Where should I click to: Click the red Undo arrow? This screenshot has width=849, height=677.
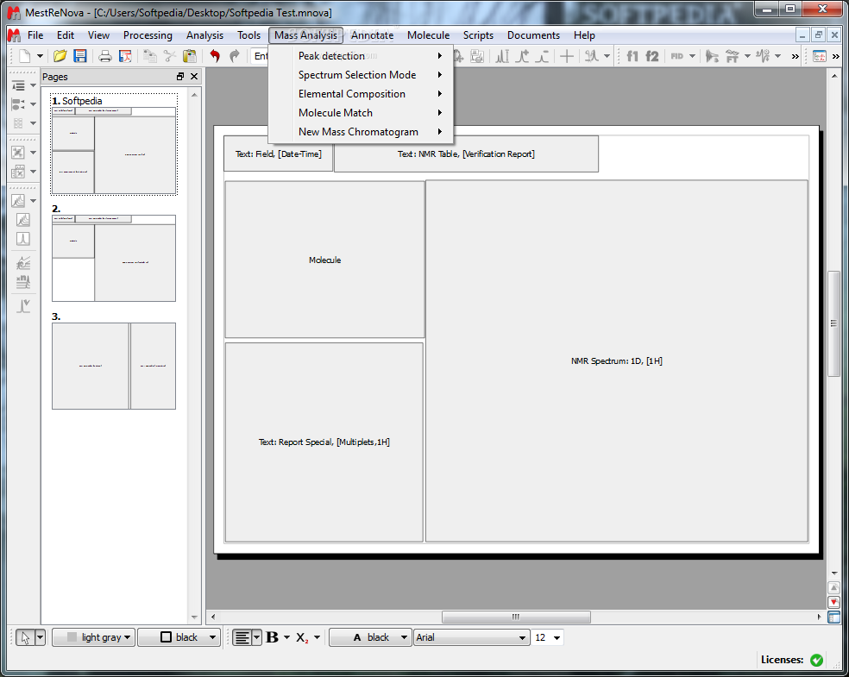tap(215, 56)
